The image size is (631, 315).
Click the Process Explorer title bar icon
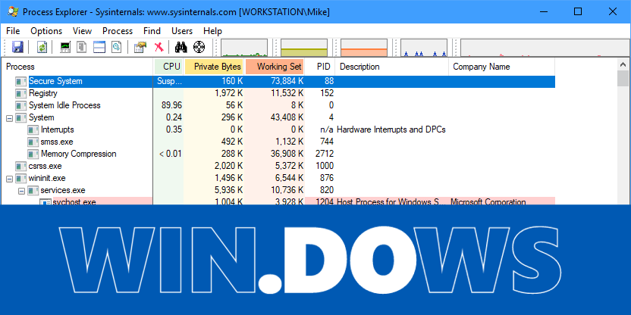coord(14,11)
